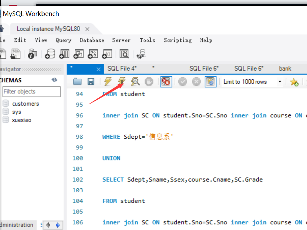Open Inspector for selected object
Image resolution: width=307 pixels, height=230 pixels.
click(x=32, y=54)
